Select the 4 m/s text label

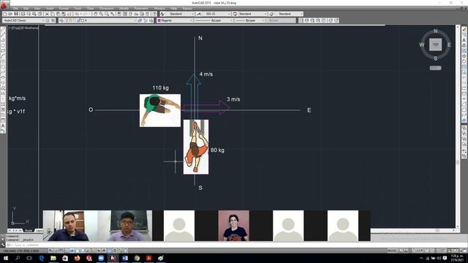206,75
